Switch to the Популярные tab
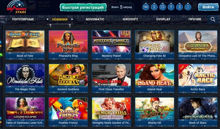The image size is (220, 129). coord(23,19)
